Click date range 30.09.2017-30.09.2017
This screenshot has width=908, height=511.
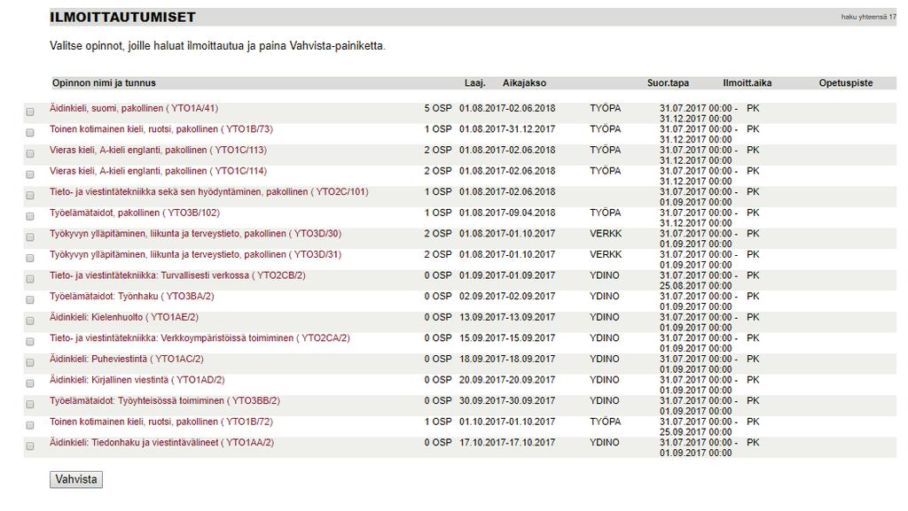(x=507, y=400)
